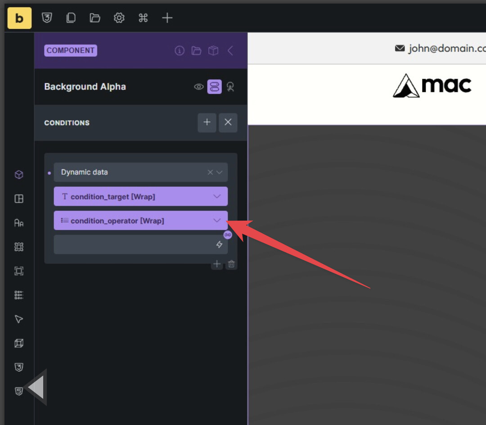Open the pages icon in top toolbar
Viewport: 486px width, 425px height.
(71, 18)
